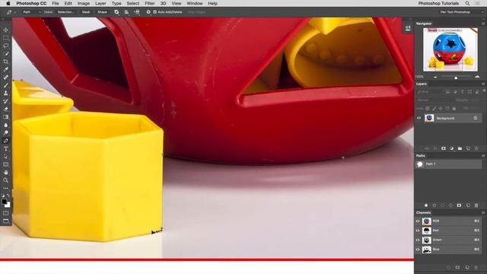Select the Blur tool

tap(5, 125)
